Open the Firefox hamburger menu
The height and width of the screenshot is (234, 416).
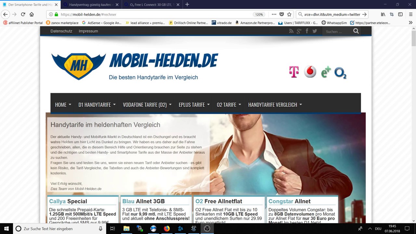411,14
